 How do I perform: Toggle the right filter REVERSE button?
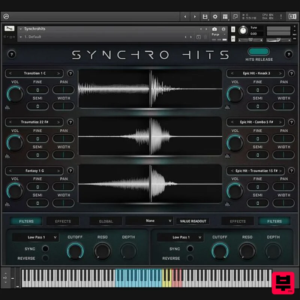coord(190,258)
